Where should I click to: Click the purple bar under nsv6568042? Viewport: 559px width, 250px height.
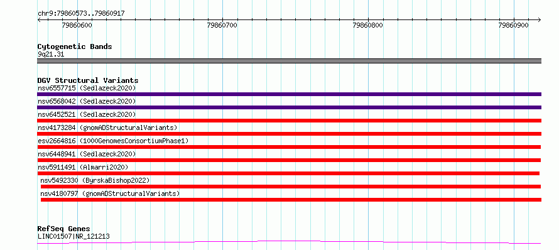(289, 107)
